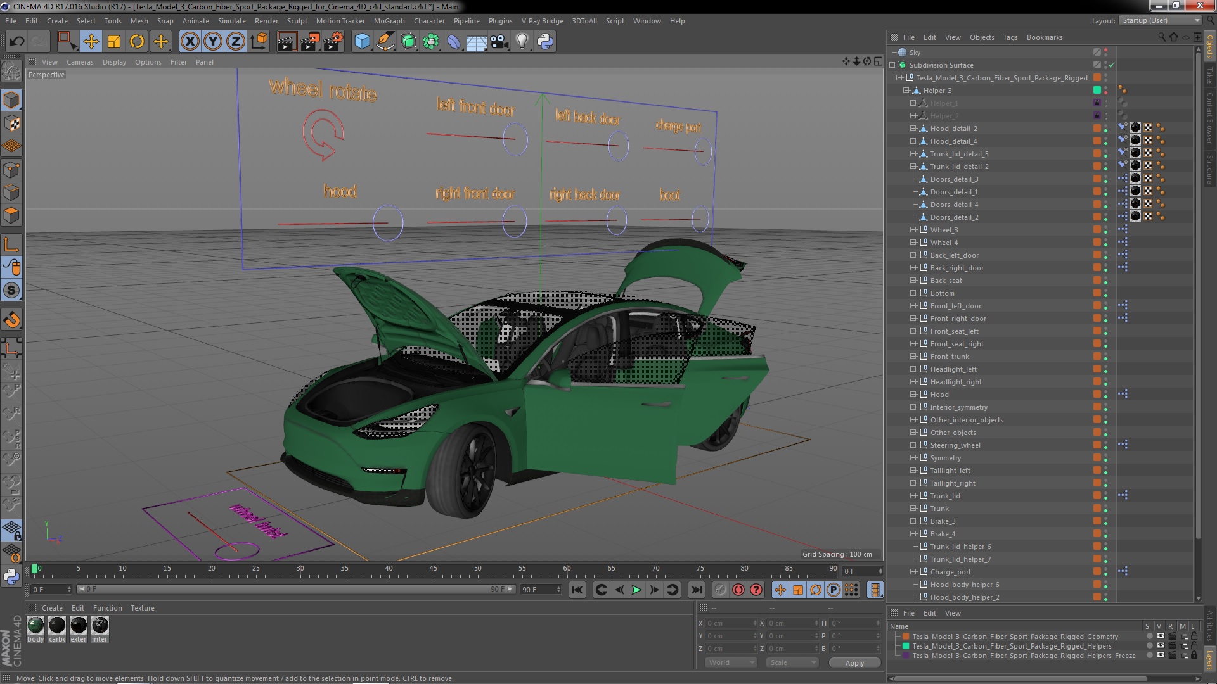1217x684 pixels.
Task: Toggle Z axis lock icon
Action: [236, 42]
